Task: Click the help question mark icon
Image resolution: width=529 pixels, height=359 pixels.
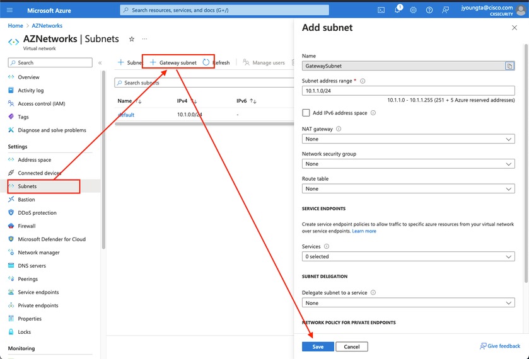Action: [429, 10]
